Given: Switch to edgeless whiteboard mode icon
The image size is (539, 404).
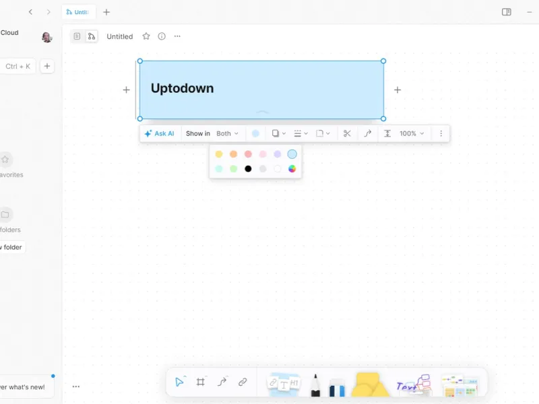Looking at the screenshot, I should (x=92, y=36).
